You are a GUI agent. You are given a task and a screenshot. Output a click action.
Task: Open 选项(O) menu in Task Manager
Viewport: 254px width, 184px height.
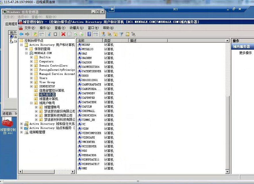23,17
